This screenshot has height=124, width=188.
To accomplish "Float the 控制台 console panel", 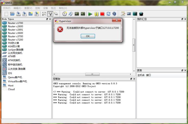I will pyautogui.click(x=131, y=79).
